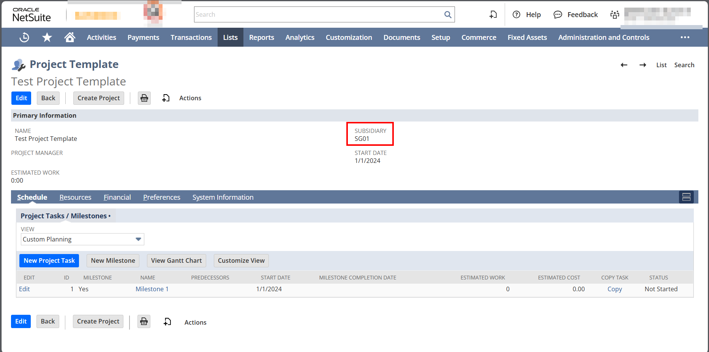Click the next record right arrow
The image size is (709, 352).
tap(643, 65)
